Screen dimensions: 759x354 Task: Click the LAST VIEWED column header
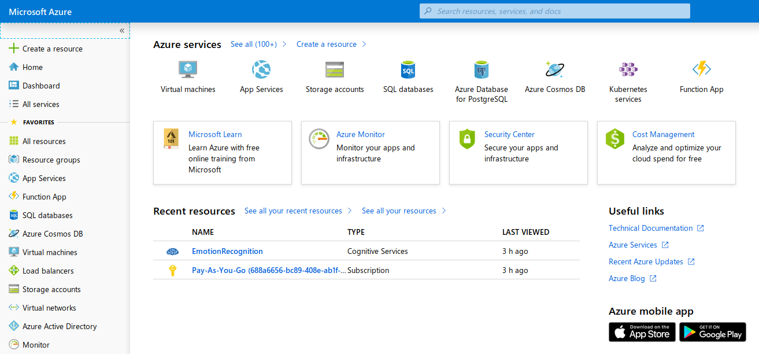point(526,232)
